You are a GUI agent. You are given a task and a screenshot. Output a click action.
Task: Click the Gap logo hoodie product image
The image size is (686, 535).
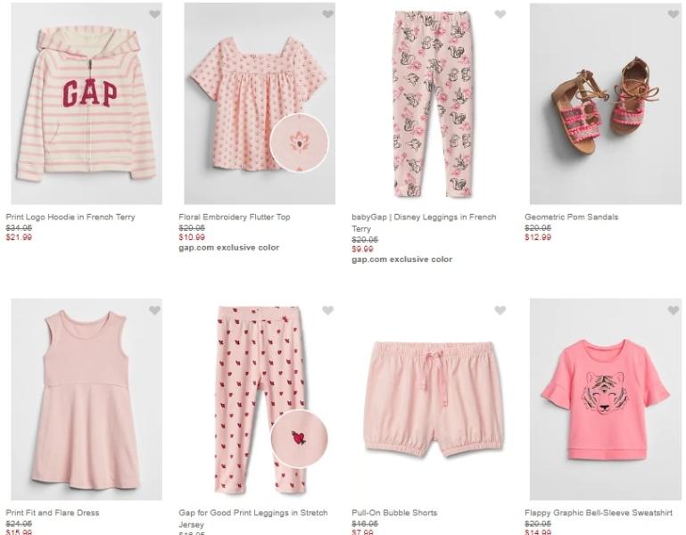pos(87,103)
